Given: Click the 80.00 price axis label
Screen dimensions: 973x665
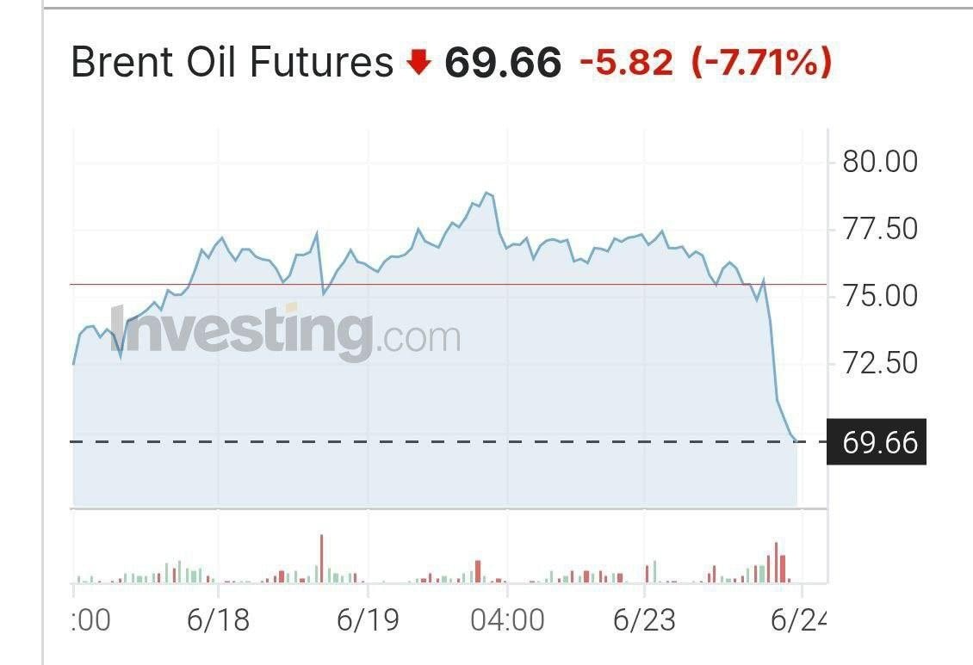Looking at the screenshot, I should [x=880, y=162].
